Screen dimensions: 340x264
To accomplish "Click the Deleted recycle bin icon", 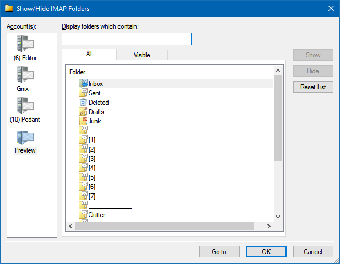I will click(83, 102).
